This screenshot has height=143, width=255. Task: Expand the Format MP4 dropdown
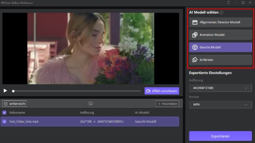(220, 105)
